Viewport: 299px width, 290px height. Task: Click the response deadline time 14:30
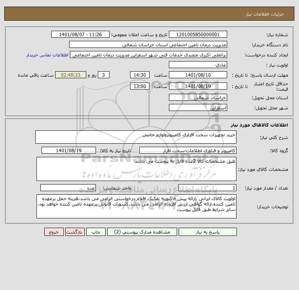pos(140,75)
